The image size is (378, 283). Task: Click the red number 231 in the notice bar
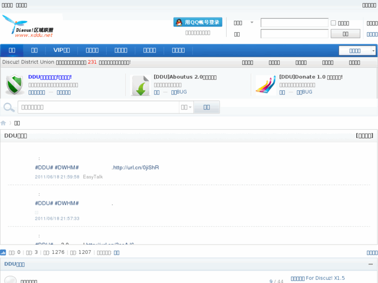click(92, 62)
